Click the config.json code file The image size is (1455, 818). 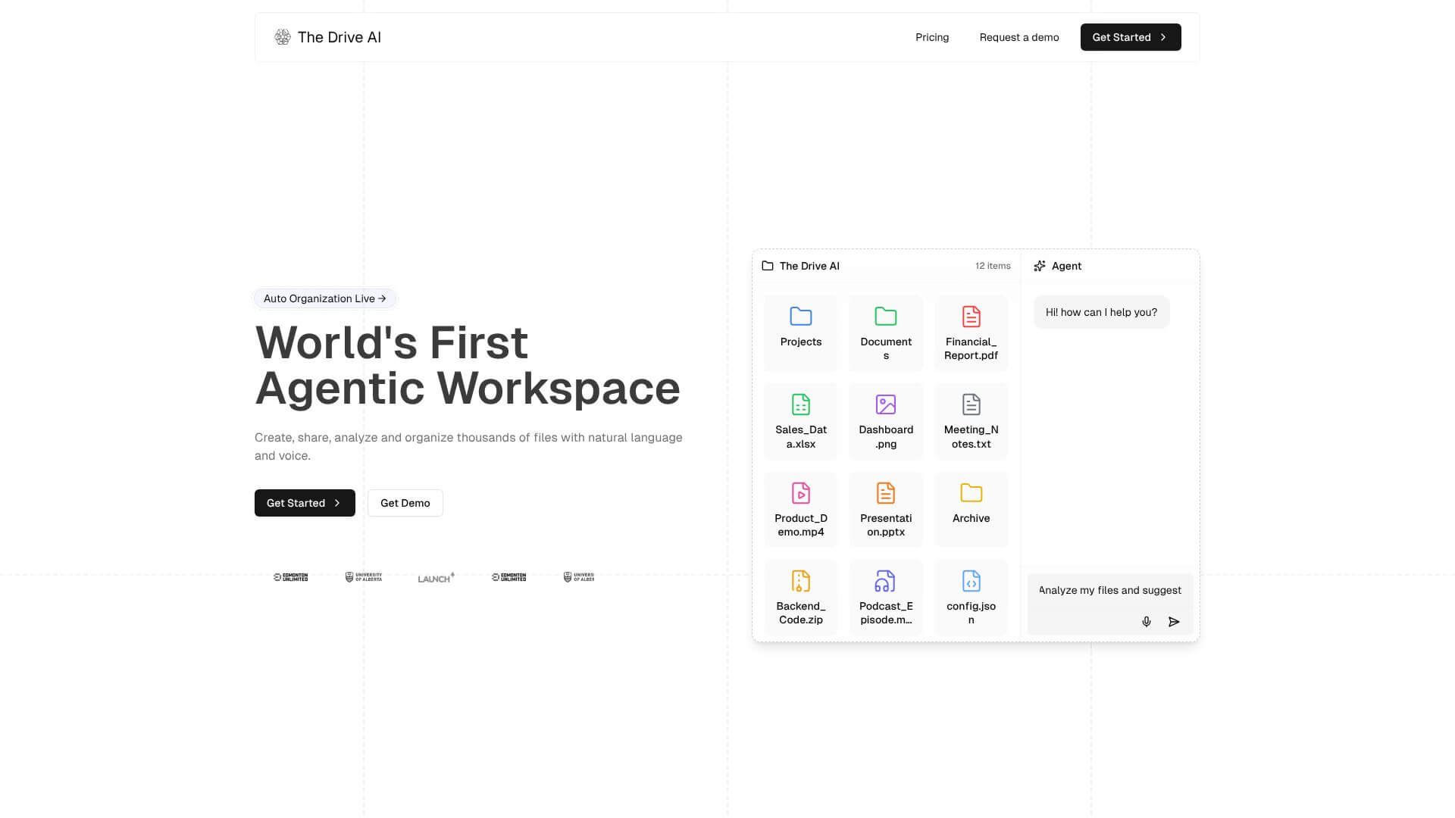pos(971,596)
